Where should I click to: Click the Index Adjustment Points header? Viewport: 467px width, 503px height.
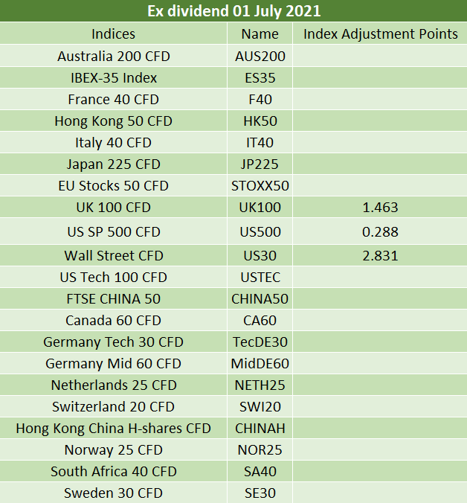point(380,33)
